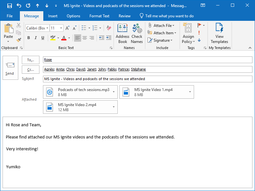Cut selection with the scissors icon
255x191 pixels.
tap(19, 25)
